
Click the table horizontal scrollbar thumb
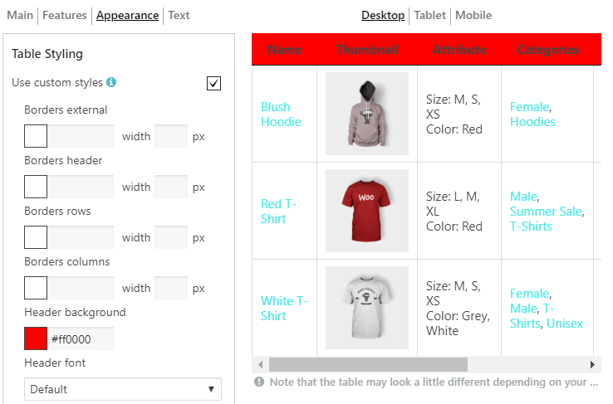click(368, 364)
